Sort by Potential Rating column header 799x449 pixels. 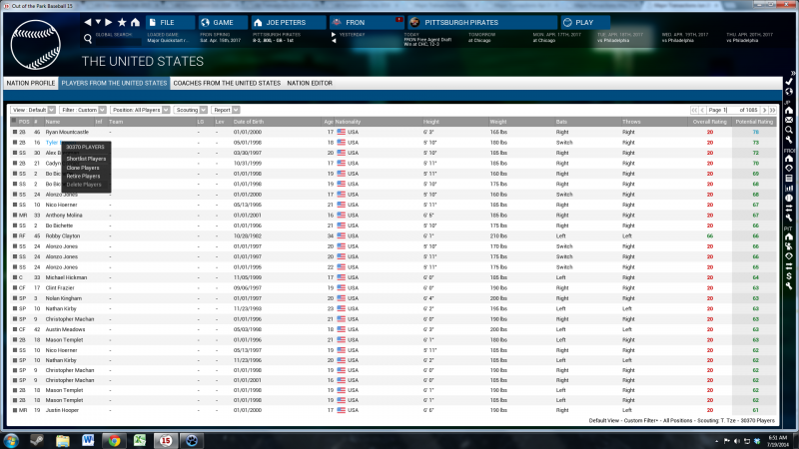[754, 122]
